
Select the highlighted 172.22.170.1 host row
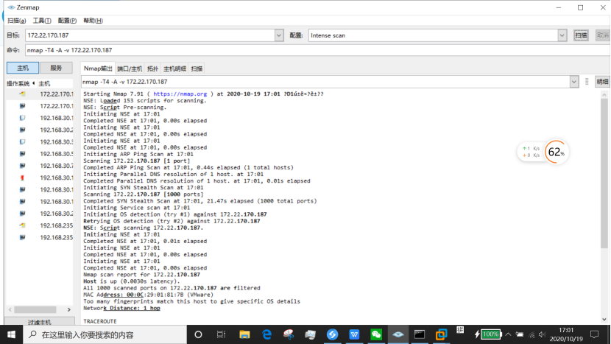click(39, 94)
